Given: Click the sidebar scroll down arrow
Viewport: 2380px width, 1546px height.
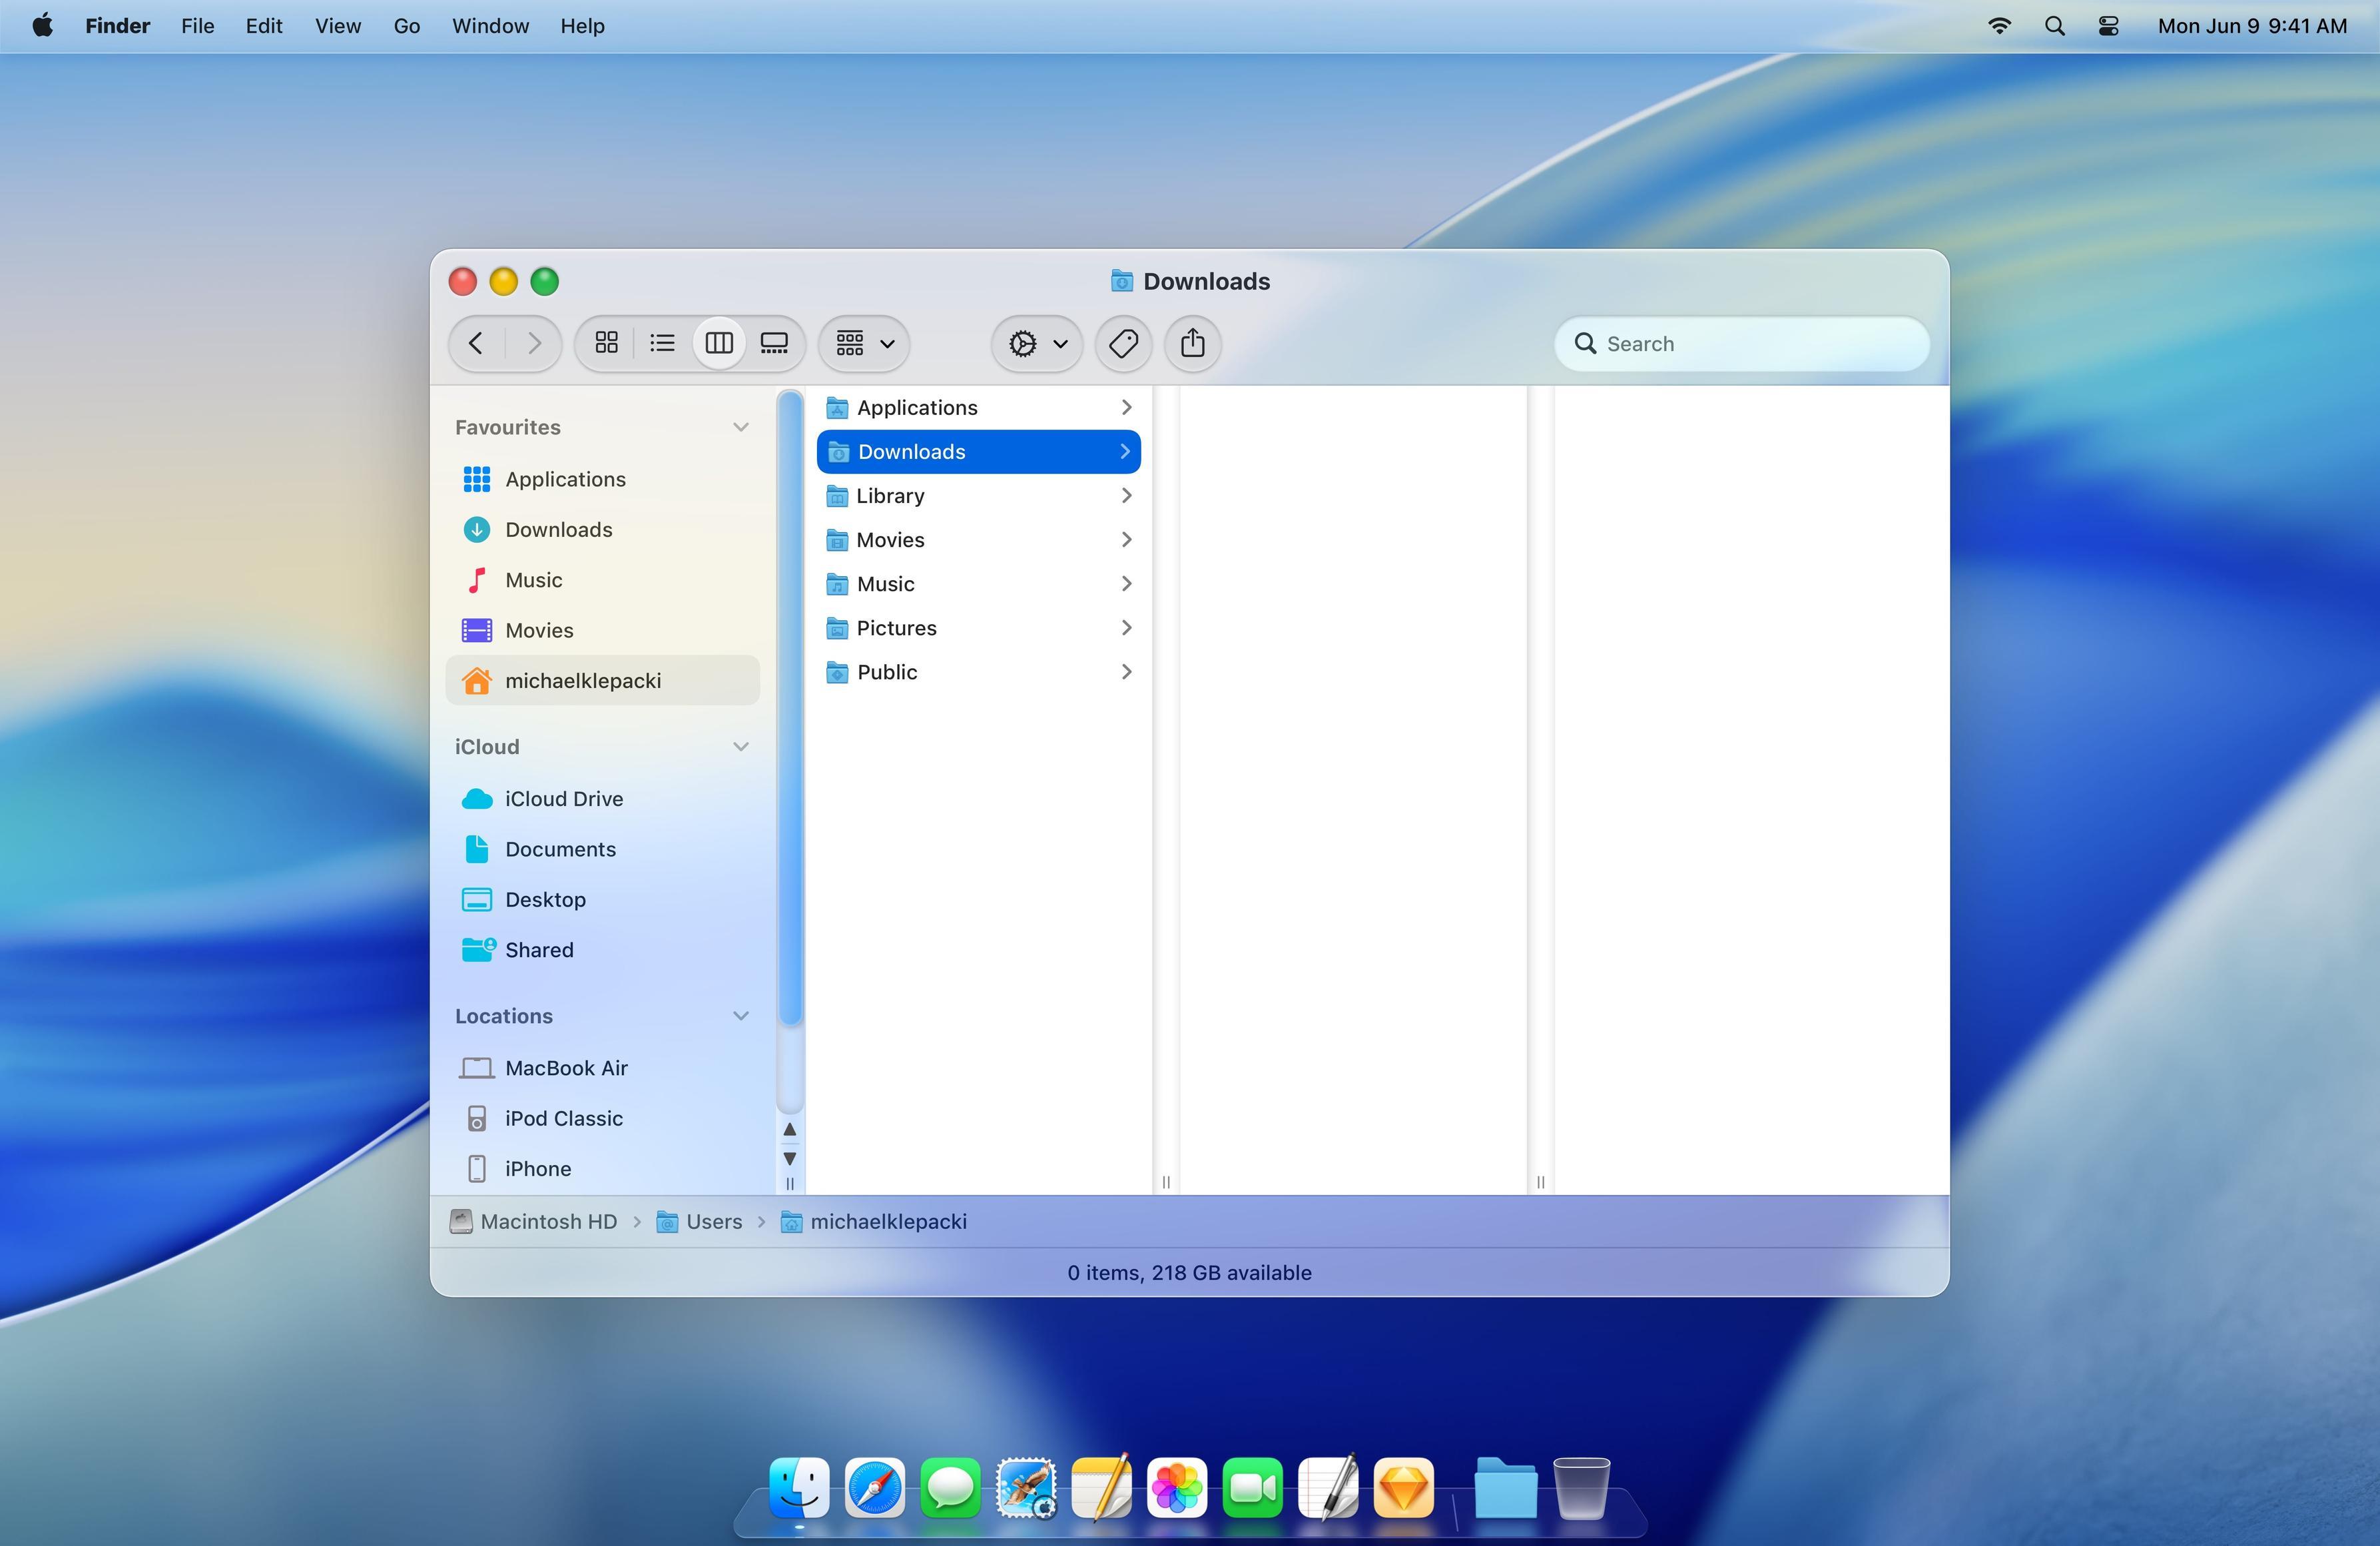Looking at the screenshot, I should pos(790,1158).
